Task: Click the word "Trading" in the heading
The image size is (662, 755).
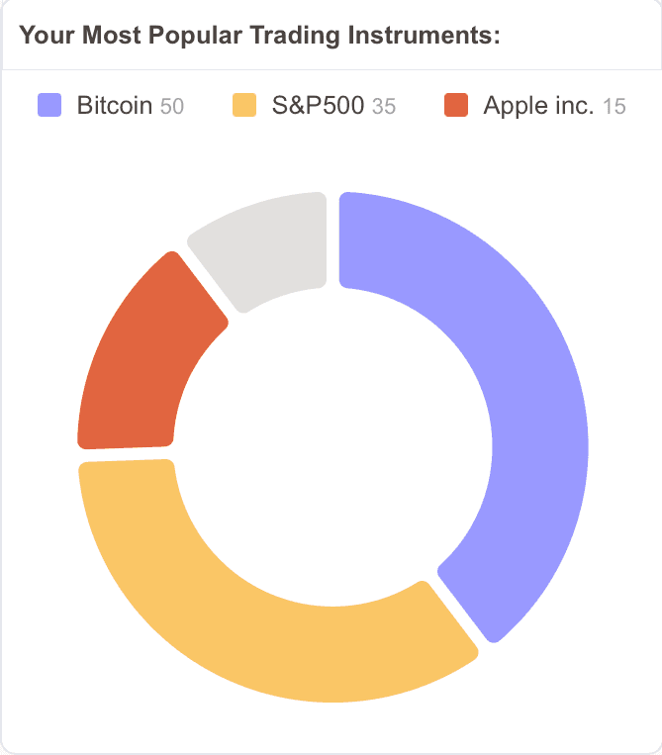Action: point(297,37)
